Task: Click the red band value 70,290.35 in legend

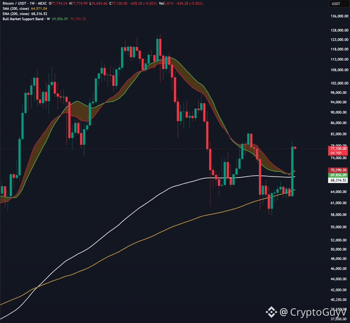Action: (78, 19)
